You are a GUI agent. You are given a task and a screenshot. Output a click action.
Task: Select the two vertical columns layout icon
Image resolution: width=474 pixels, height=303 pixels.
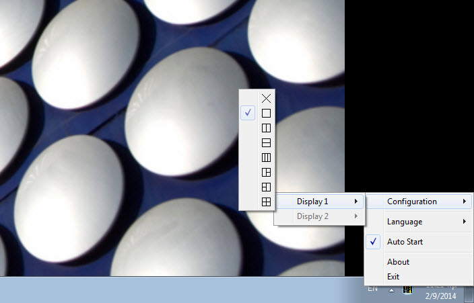(266, 128)
